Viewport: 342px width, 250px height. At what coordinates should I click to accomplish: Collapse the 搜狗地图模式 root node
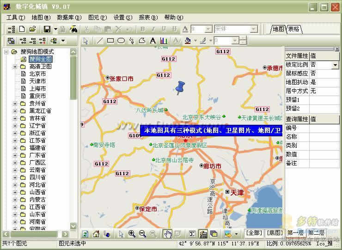[x=6, y=52]
